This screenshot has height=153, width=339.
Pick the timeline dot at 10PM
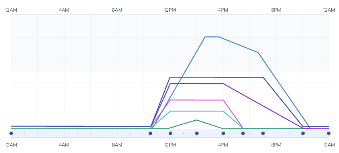[303, 133]
